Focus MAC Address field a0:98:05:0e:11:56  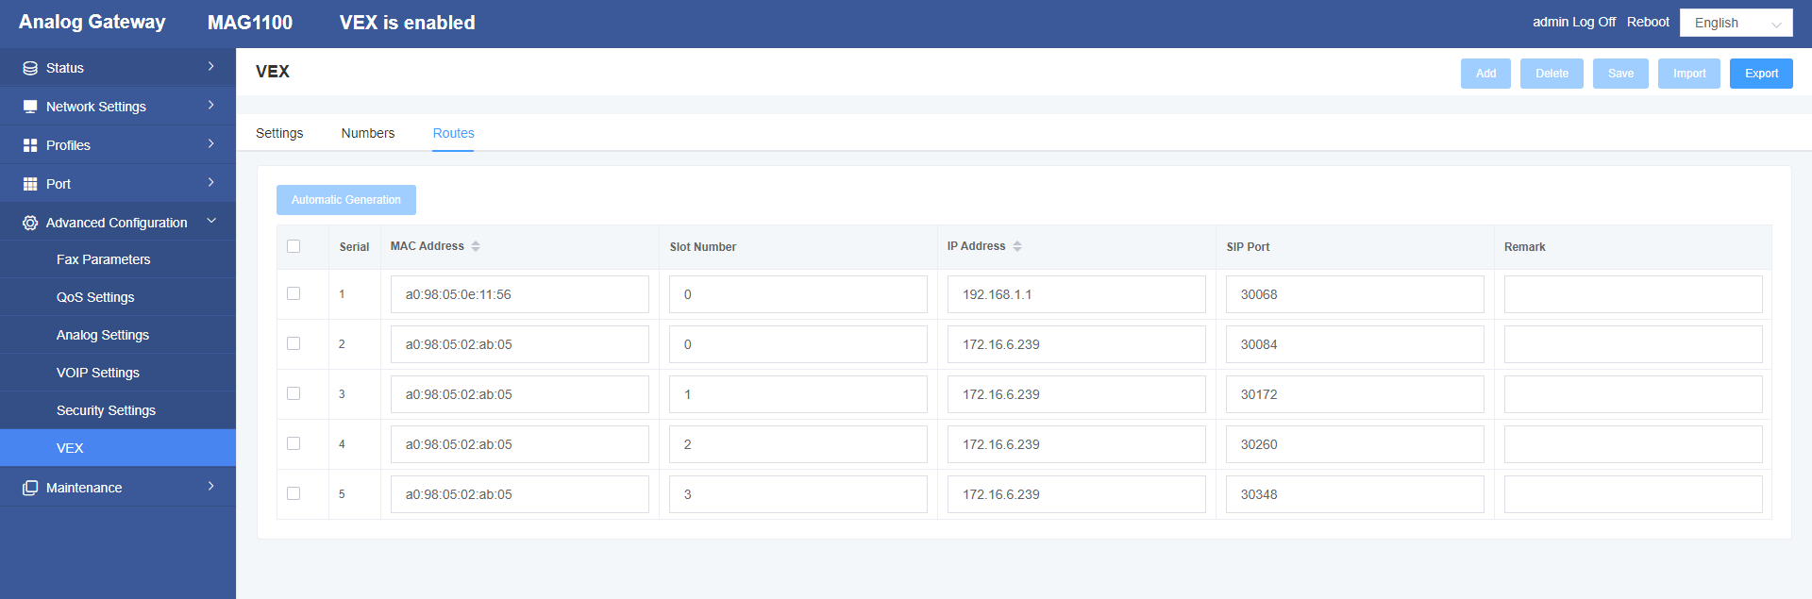pyautogui.click(x=520, y=294)
